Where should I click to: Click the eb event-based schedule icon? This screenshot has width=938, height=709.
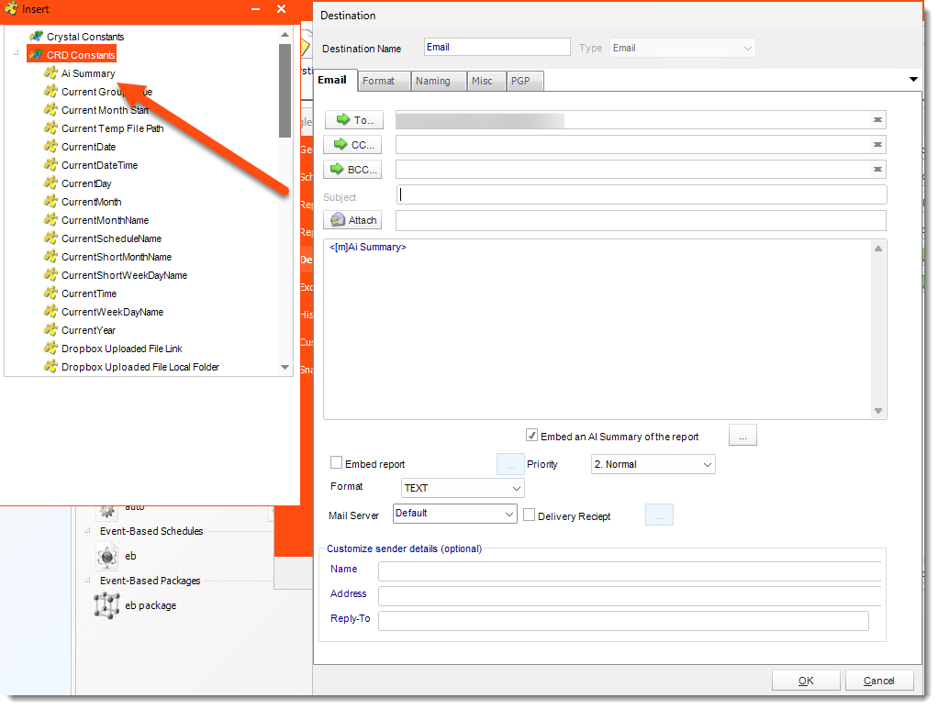click(x=107, y=556)
